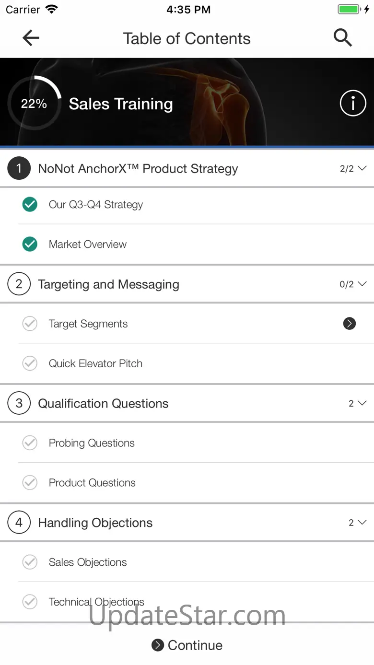Tap the arrow icon beside Target Segments
Screen dimensions: 374x665
tap(350, 324)
